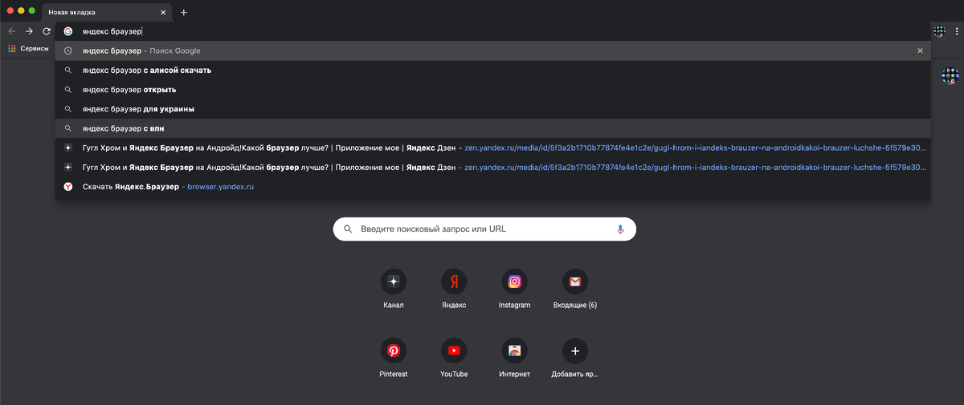Open the Pinterest shortcut tile
Image resolution: width=964 pixels, height=405 pixels.
click(394, 358)
